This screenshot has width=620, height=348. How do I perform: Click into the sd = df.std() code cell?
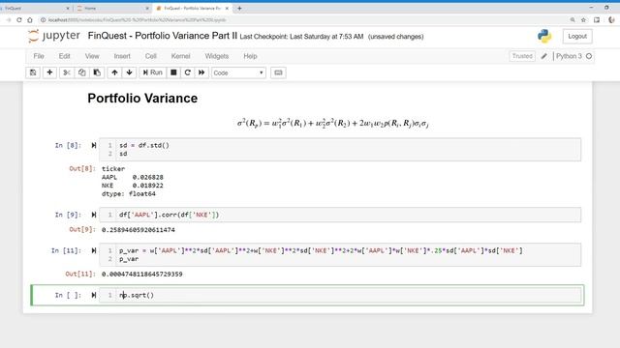340,150
